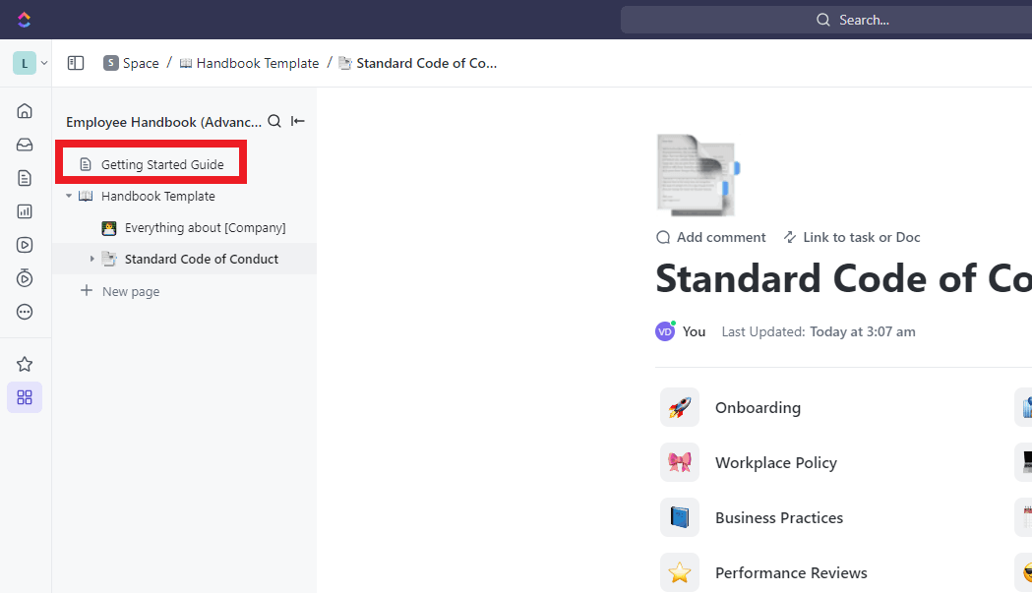The height and width of the screenshot is (593, 1032).
Task: Focus the Search field
Action: click(826, 20)
